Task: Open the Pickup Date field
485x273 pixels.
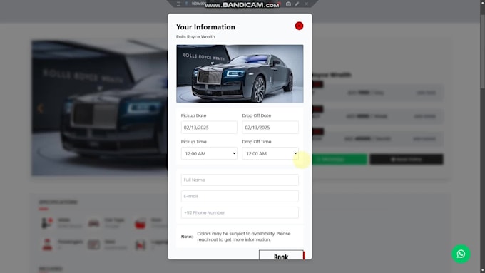Action: (x=209, y=128)
